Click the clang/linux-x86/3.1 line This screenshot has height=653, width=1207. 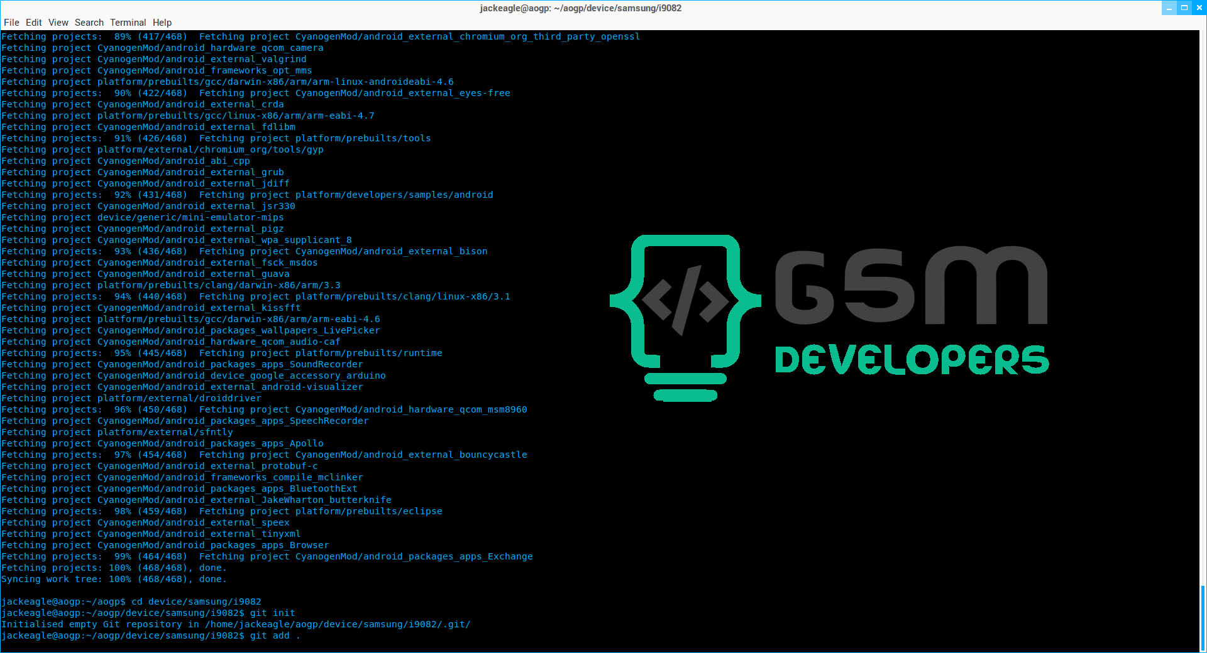pyautogui.click(x=256, y=297)
